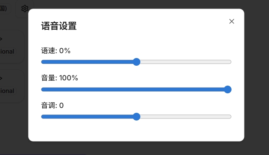Close the 语音设置 dialog with the X

[x=232, y=22]
